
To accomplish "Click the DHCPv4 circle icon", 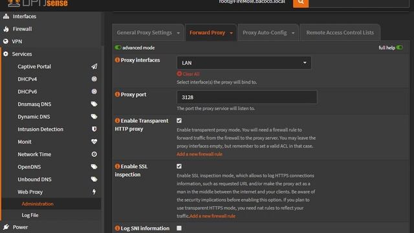I will [94, 79].
